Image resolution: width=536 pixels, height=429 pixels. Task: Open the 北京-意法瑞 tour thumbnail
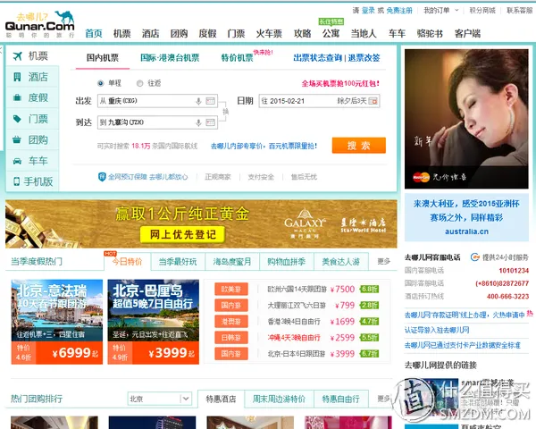[x=57, y=322]
